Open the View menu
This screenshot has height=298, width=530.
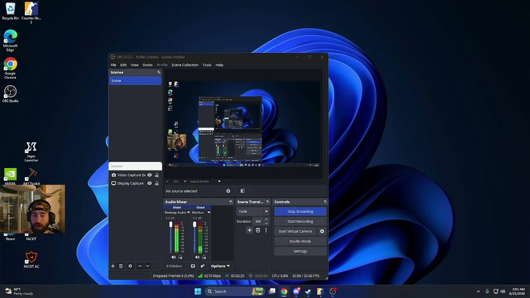135,65
